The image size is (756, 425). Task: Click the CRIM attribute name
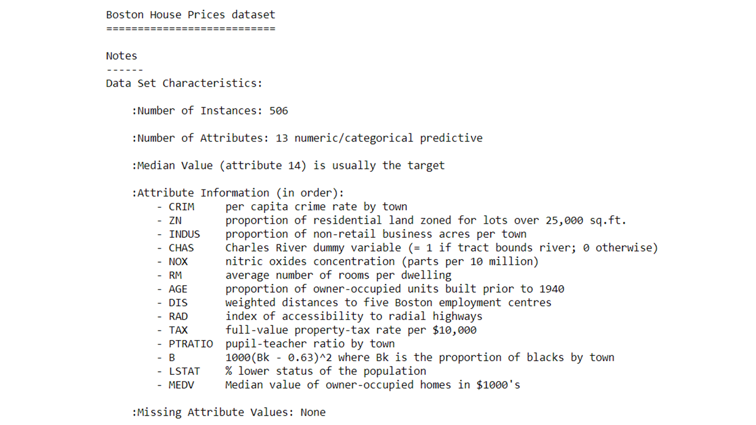pyautogui.click(x=181, y=207)
